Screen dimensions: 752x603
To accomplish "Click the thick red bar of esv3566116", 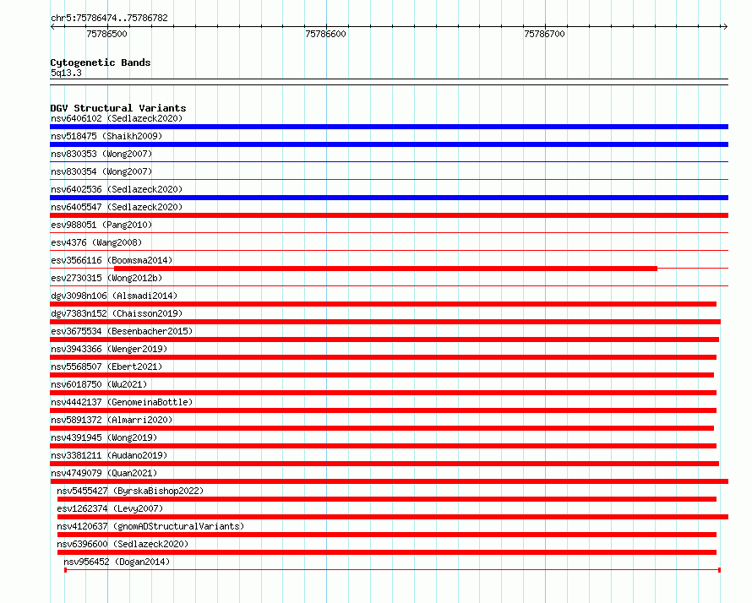I will coord(385,269).
